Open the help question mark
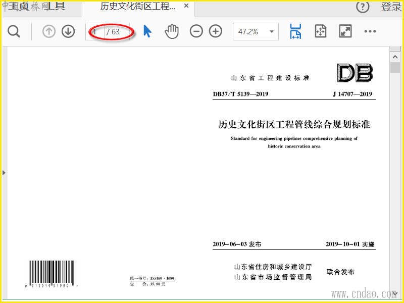Viewport: 404px width, 303px height. 363,7
